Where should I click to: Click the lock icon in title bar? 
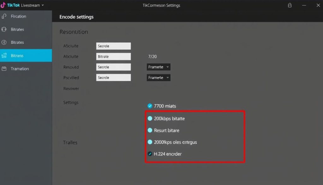pos(290,5)
